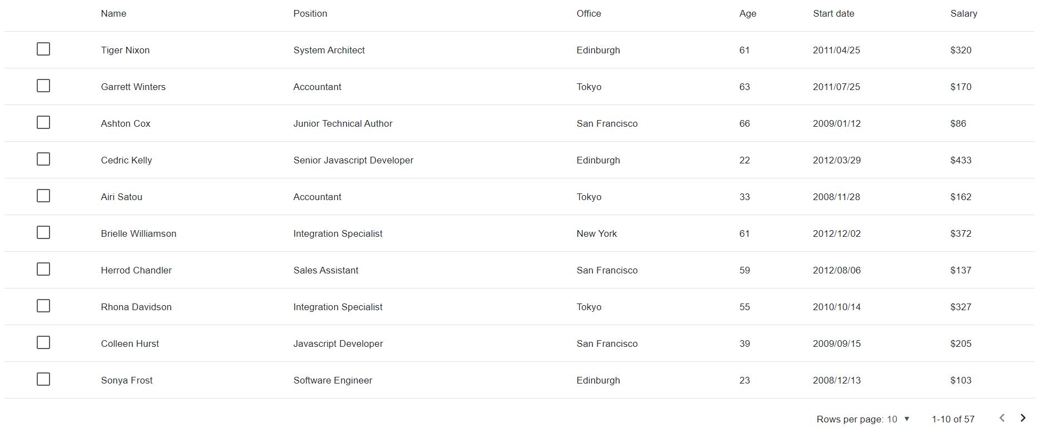Screen dimensions: 1037x438
Task: Select the Tiger Nixon row checkbox
Action: click(x=43, y=49)
